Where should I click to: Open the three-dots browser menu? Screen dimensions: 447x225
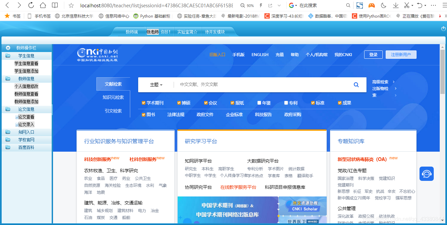(433, 6)
